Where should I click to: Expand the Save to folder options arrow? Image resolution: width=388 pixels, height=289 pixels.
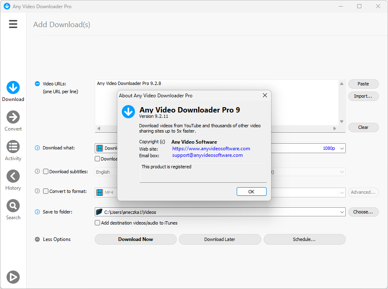(x=37, y=212)
